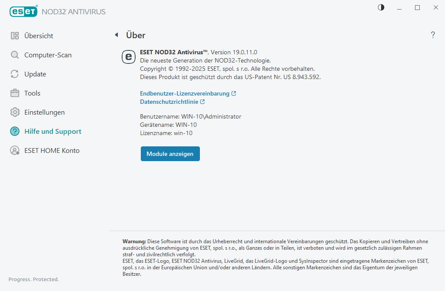Image resolution: width=445 pixels, height=291 pixels.
Task: Open the help question mark icon
Action: click(x=433, y=35)
